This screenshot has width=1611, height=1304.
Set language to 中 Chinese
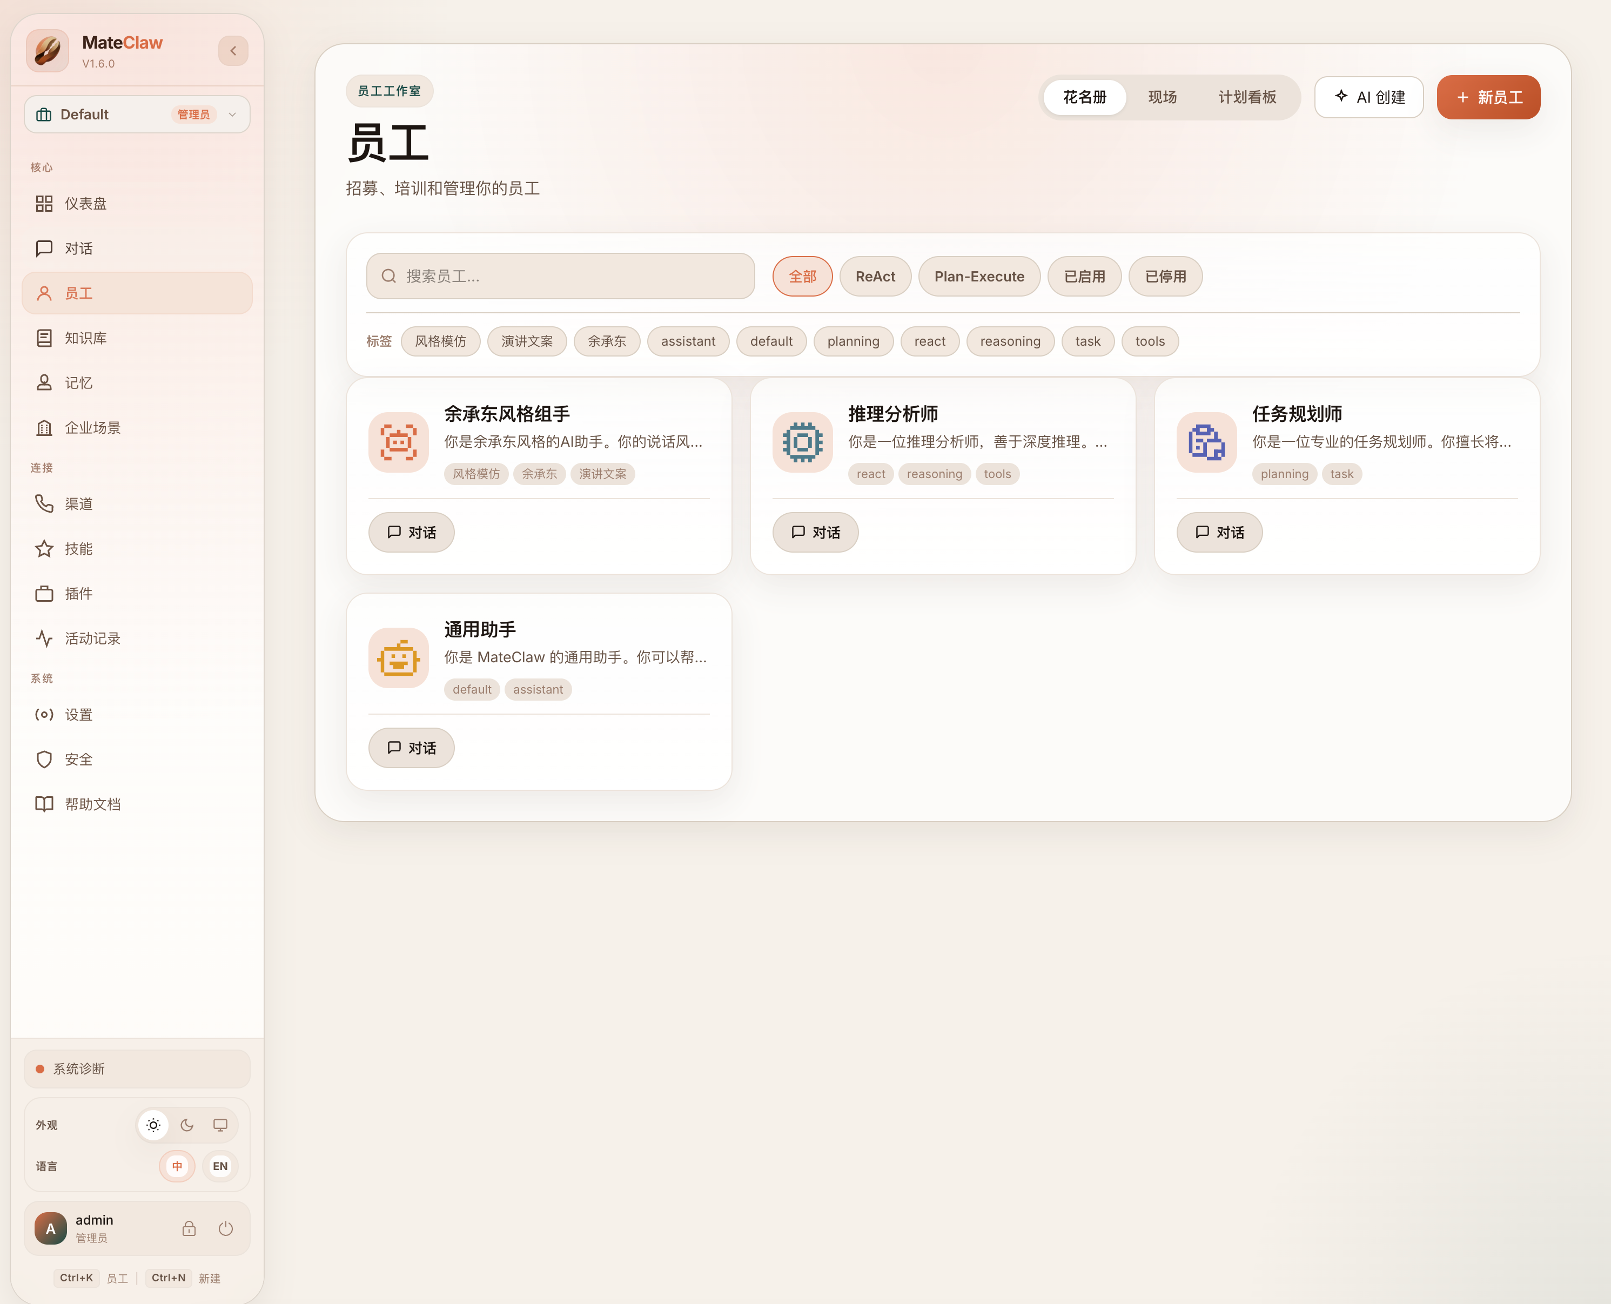(x=177, y=1167)
